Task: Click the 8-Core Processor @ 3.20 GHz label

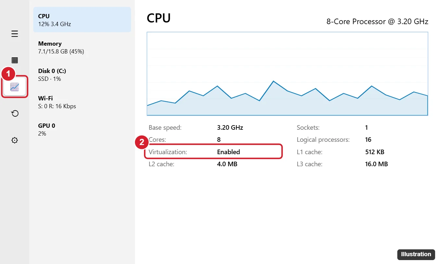Action: [377, 22]
